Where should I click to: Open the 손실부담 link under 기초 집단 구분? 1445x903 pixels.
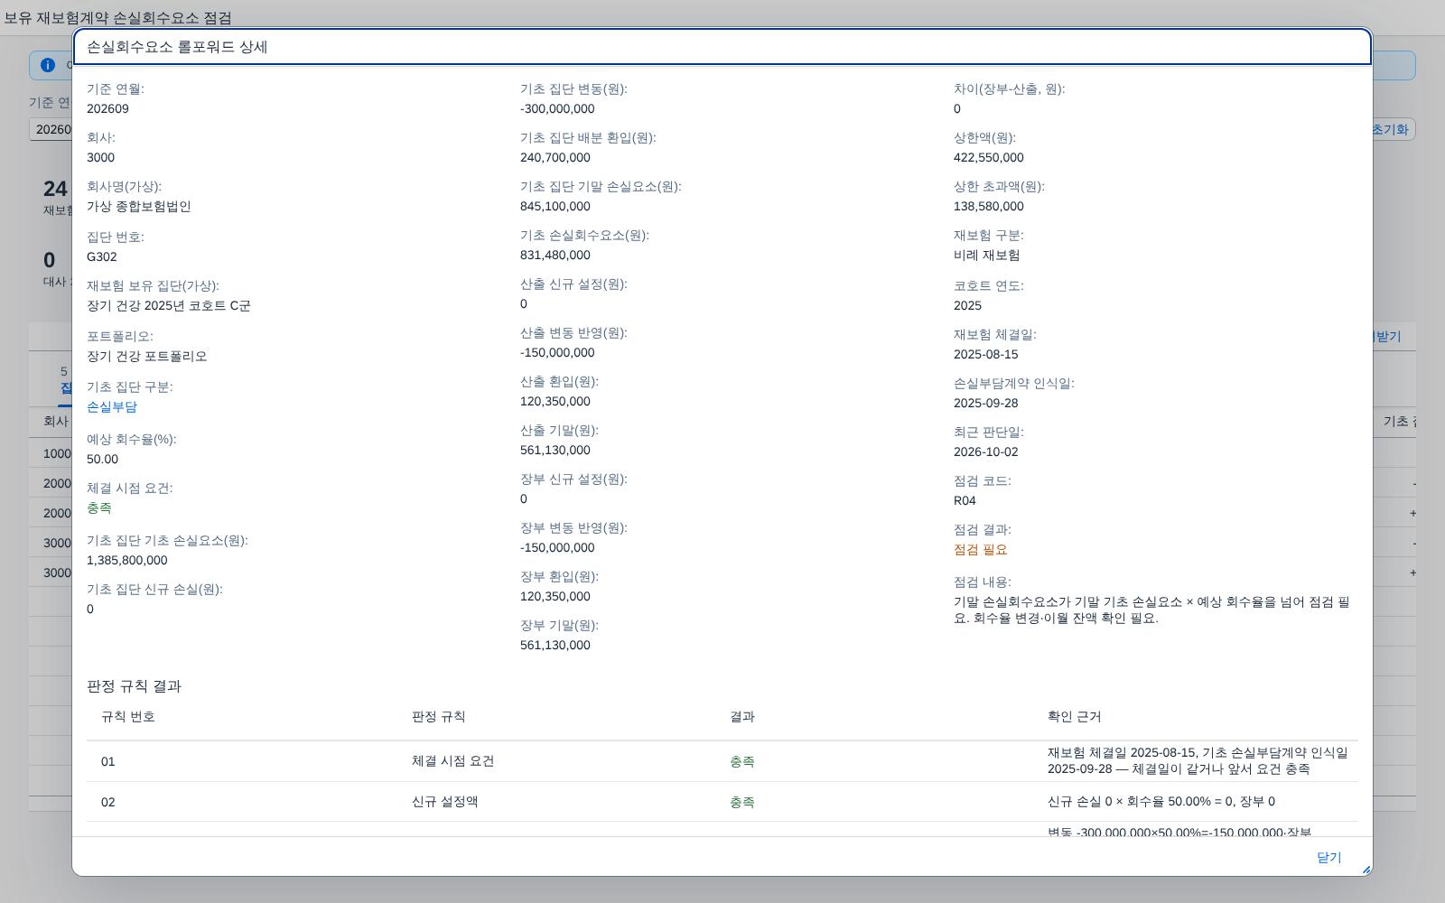coord(112,406)
